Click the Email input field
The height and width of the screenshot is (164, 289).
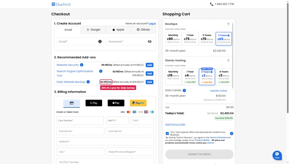pos(80,41)
